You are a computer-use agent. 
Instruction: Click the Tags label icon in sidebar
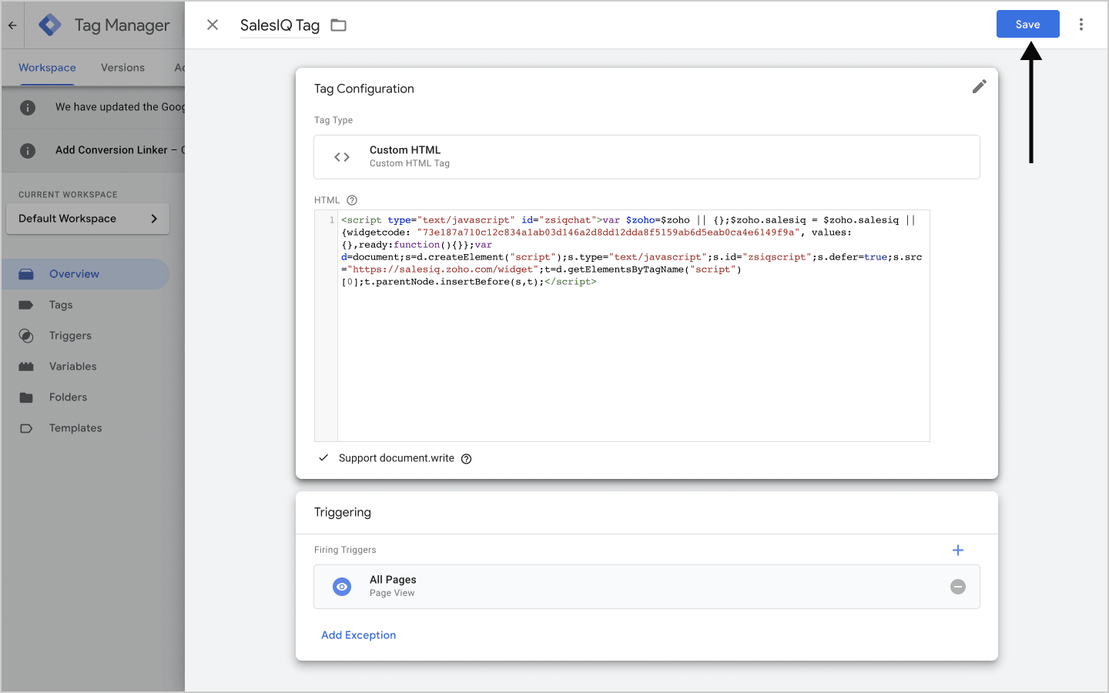(x=26, y=305)
